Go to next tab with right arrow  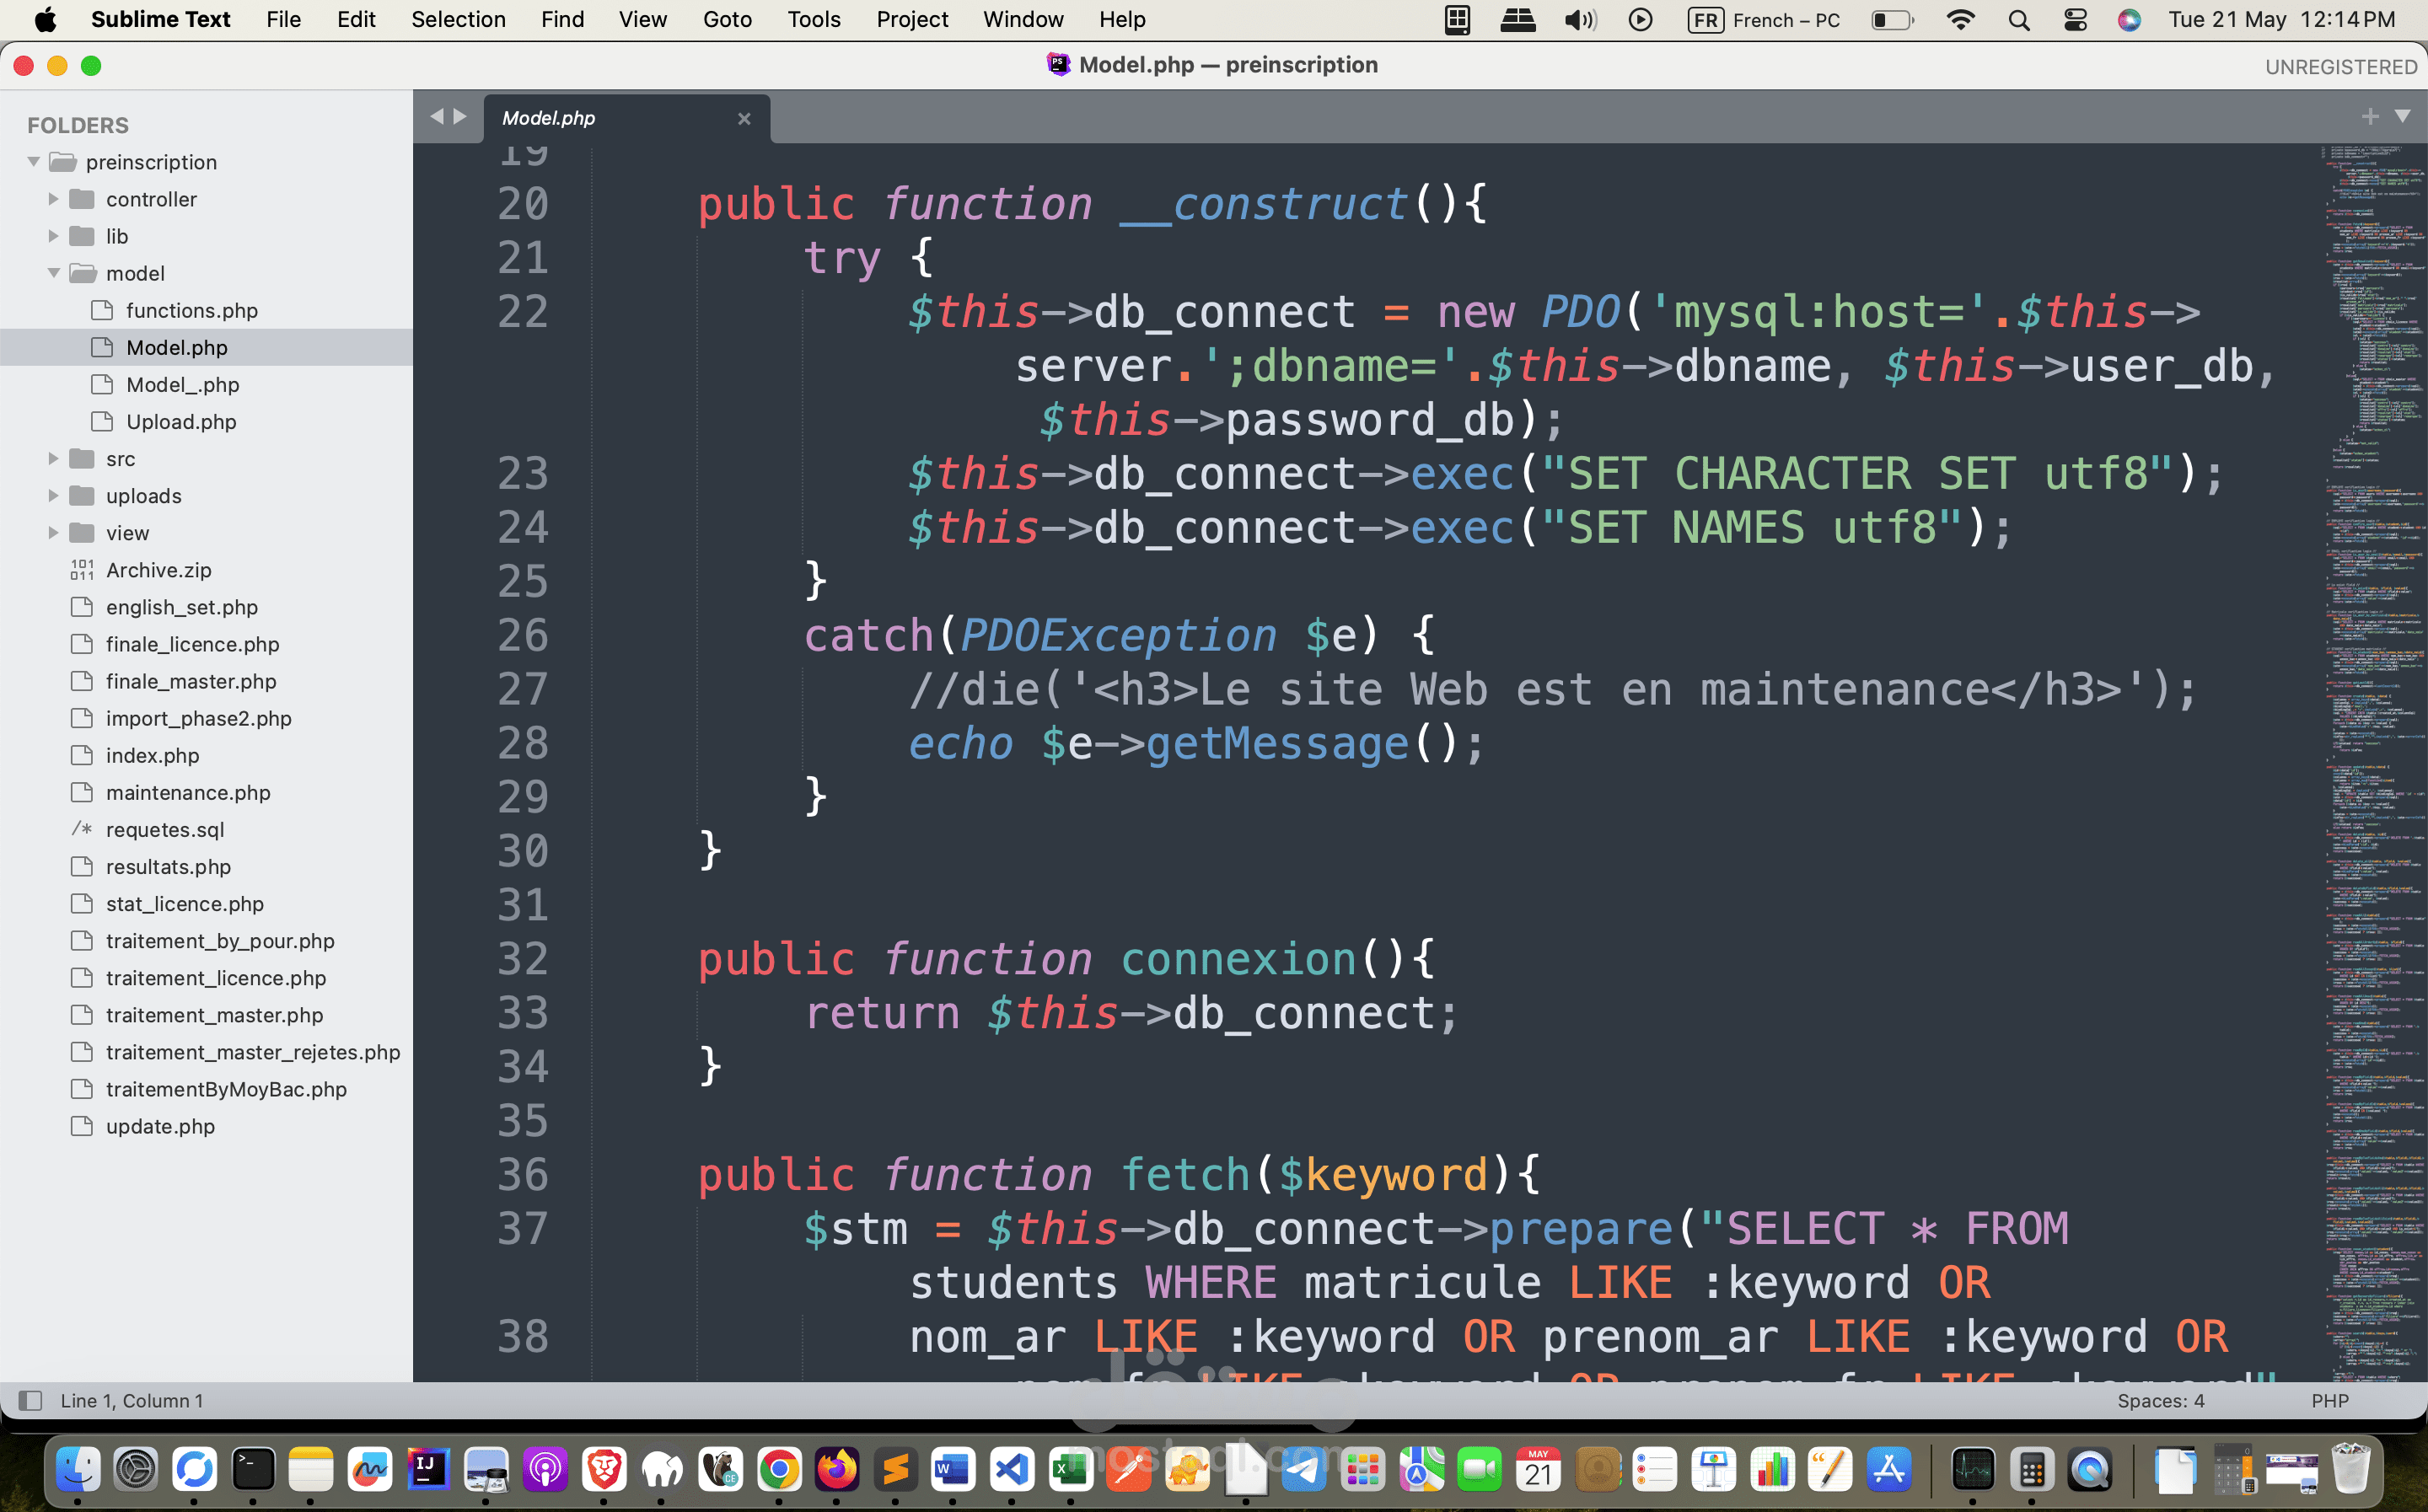460,117
